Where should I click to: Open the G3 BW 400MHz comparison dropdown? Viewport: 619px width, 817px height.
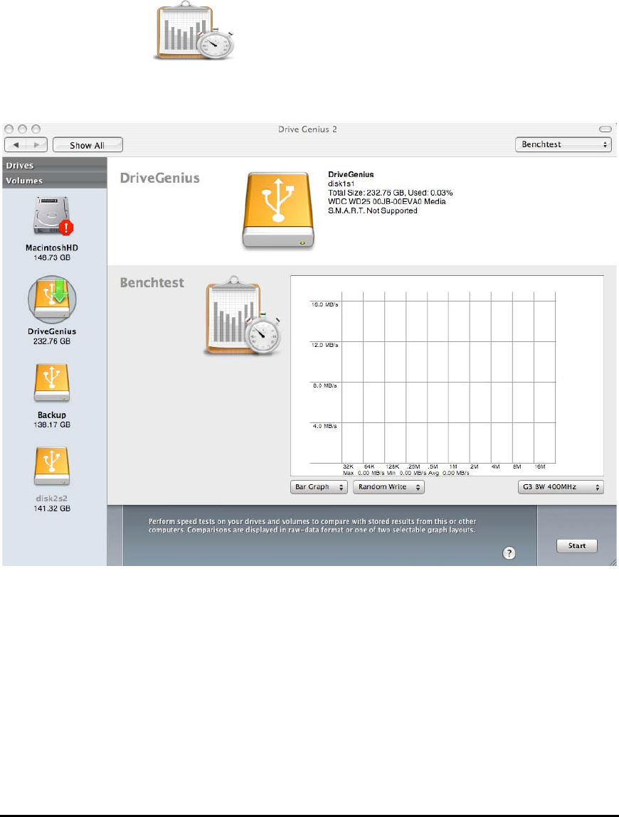pos(561,486)
